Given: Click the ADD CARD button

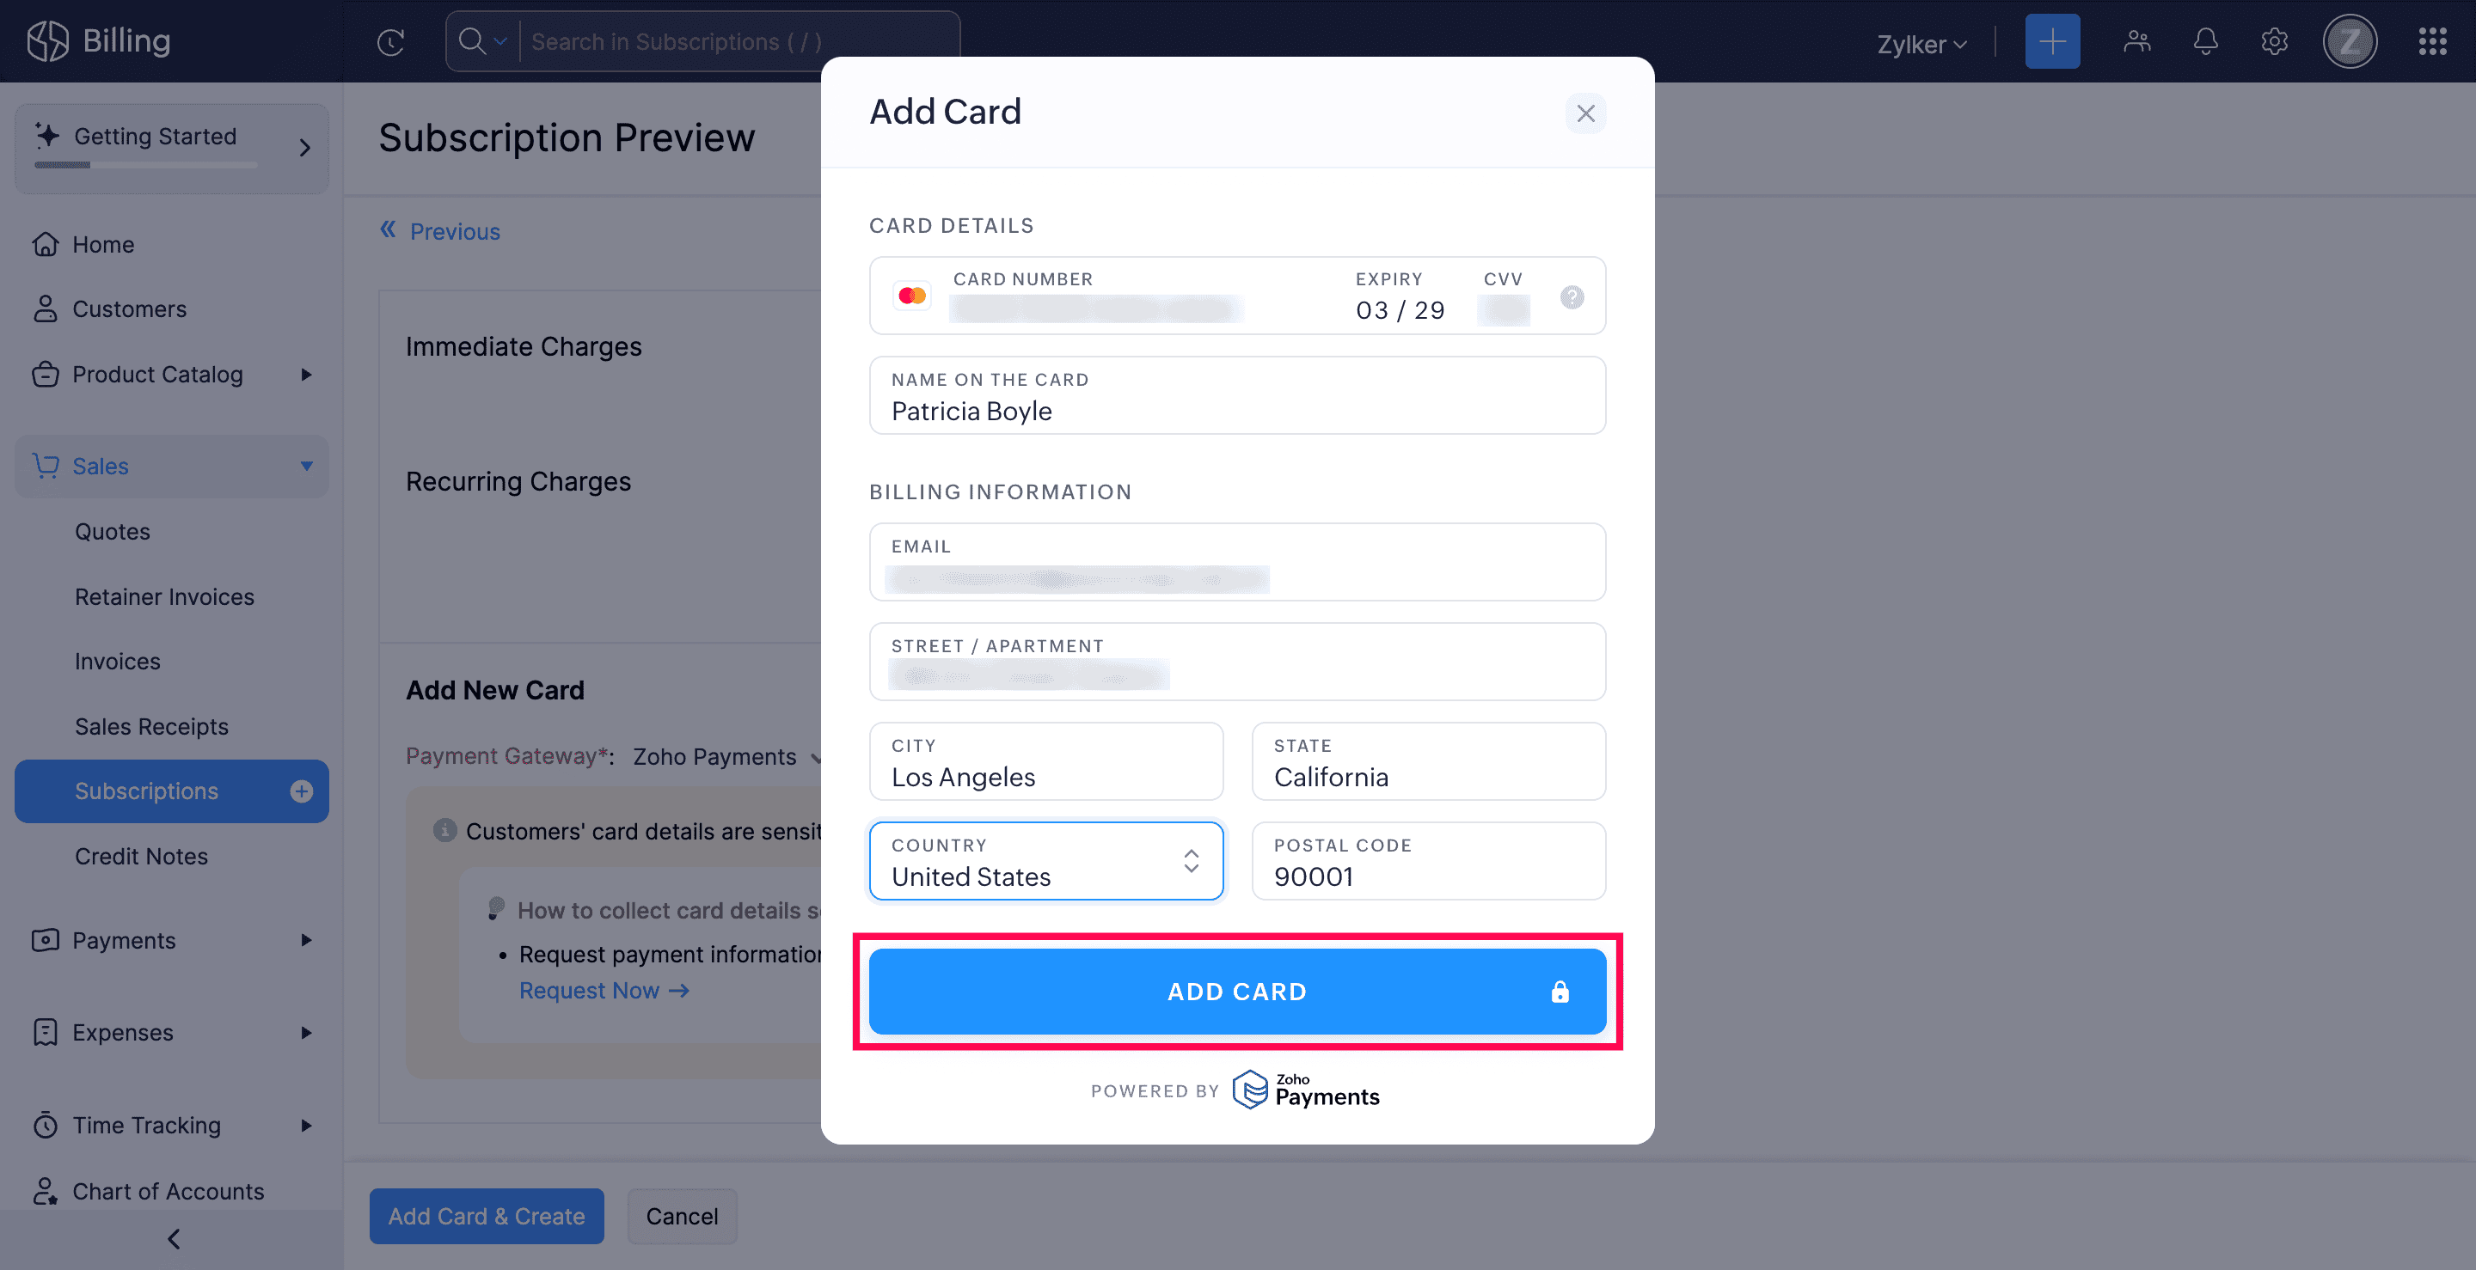Looking at the screenshot, I should pyautogui.click(x=1236, y=990).
